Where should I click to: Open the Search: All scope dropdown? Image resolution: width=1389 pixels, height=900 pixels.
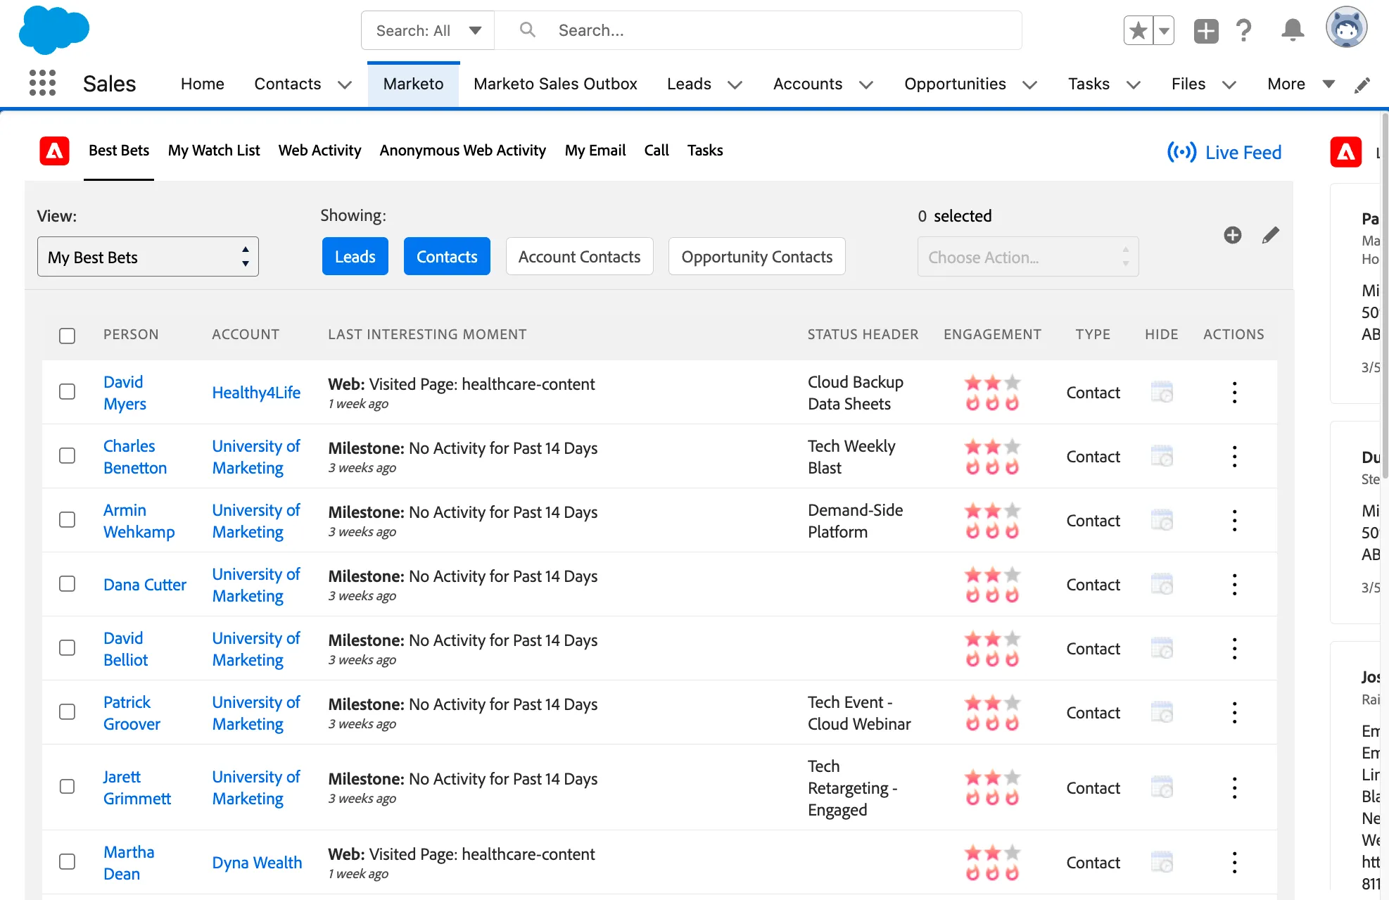(x=428, y=30)
